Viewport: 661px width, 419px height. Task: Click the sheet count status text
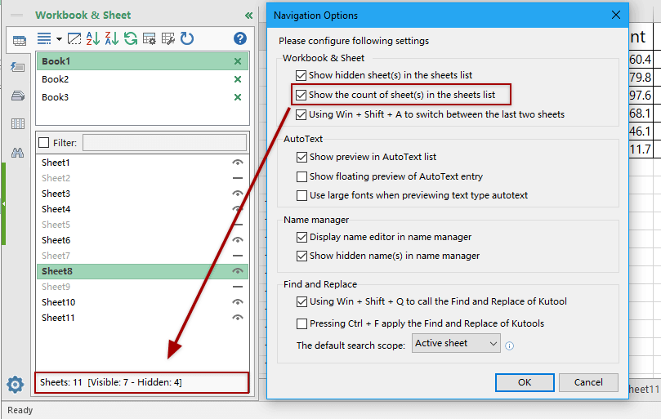(111, 382)
